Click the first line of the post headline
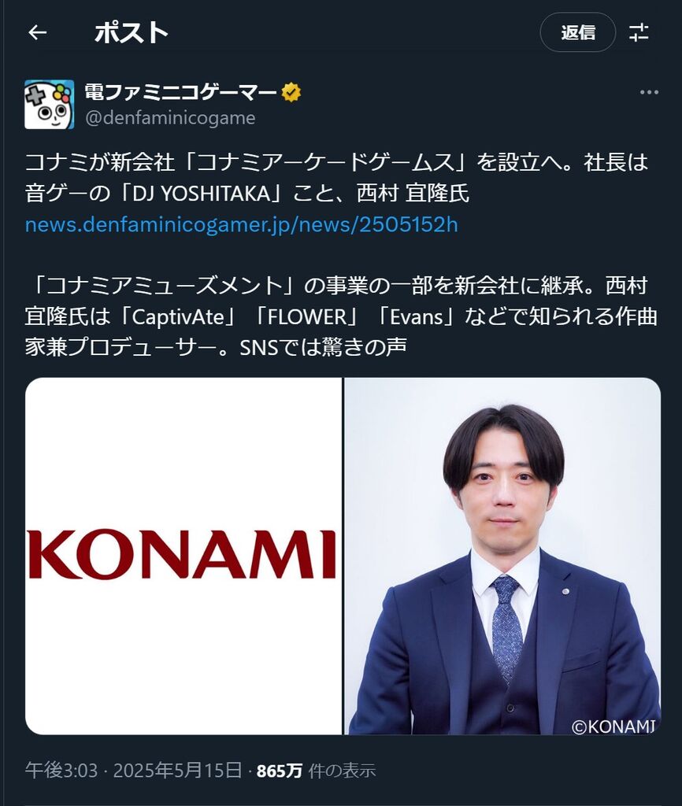 336,162
